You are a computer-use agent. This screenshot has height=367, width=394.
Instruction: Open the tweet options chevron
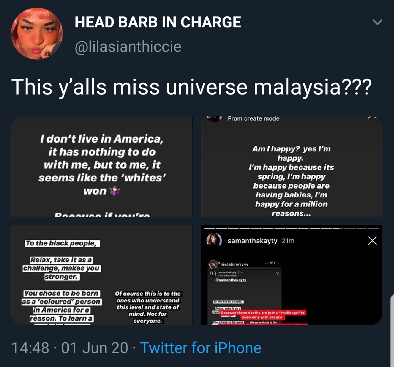tap(378, 22)
